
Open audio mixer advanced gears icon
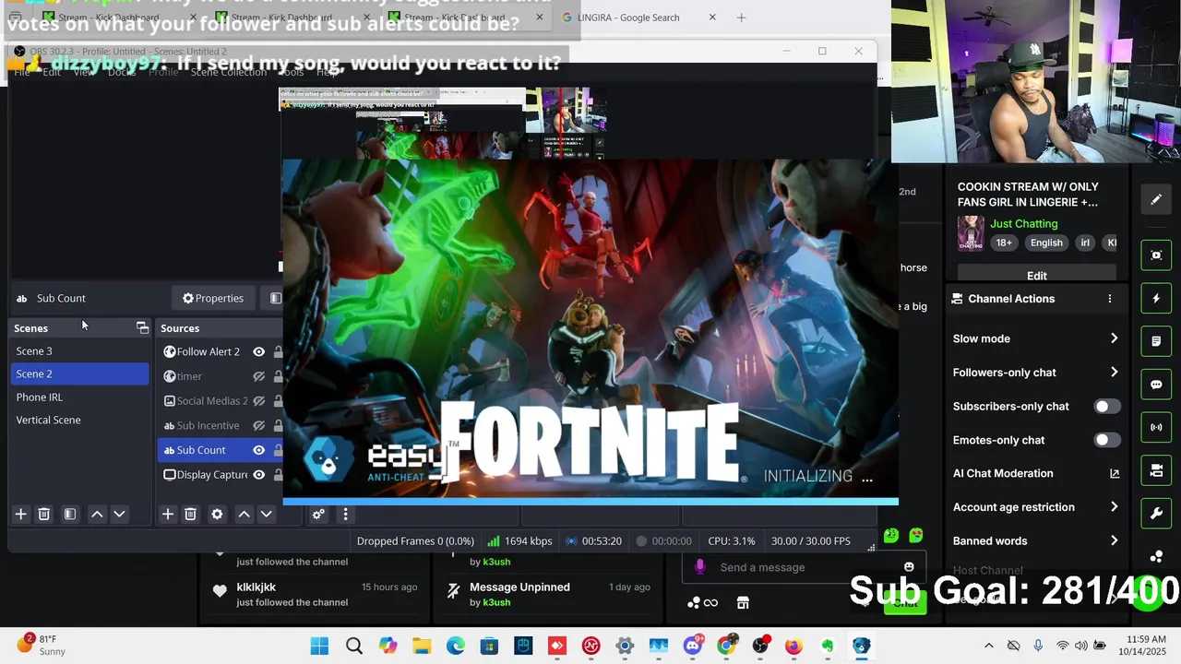[x=318, y=515]
